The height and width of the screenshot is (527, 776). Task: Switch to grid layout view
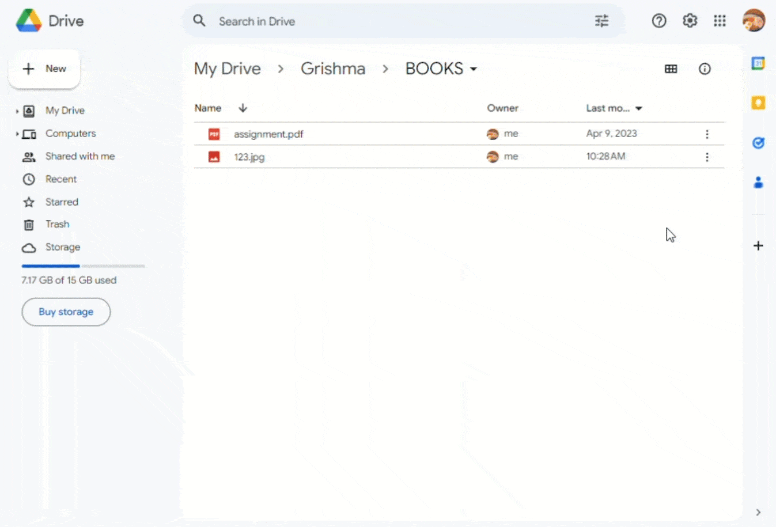[671, 69]
